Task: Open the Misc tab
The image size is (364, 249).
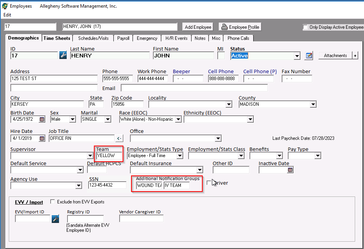Action: (x=216, y=38)
